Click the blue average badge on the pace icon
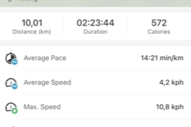Image resolution: width=191 pixels, height=127 pixels. click(15, 62)
